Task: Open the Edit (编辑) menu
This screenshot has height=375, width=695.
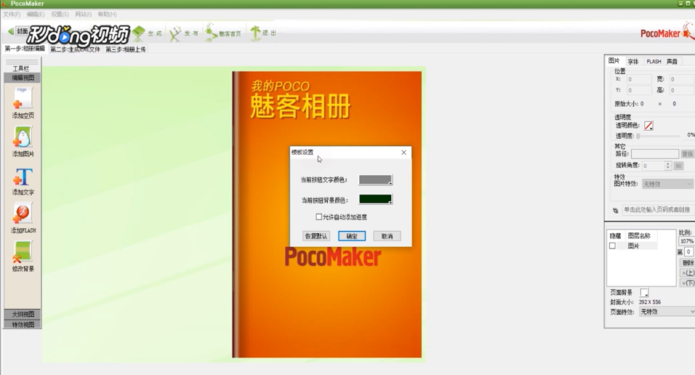Action: (36, 15)
